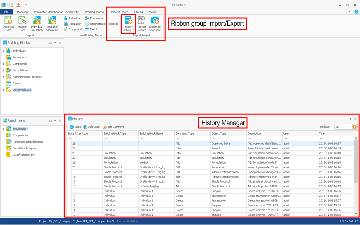The image size is (360, 225).
Task: Sort by State After Action column
Action: [x=84, y=133]
